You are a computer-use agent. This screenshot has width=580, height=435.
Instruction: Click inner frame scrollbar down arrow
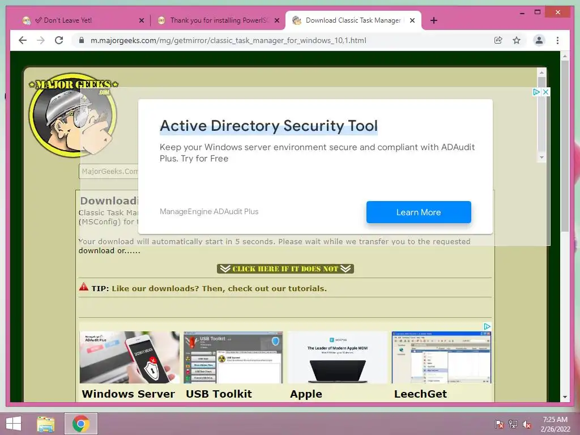coord(541,157)
